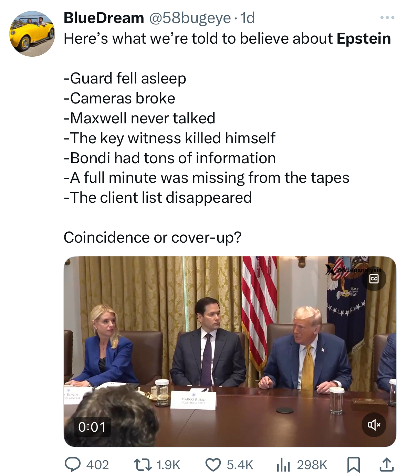The width and height of the screenshot is (406, 476).
Task: Open the @58bugeye handle link
Action: pos(190,18)
